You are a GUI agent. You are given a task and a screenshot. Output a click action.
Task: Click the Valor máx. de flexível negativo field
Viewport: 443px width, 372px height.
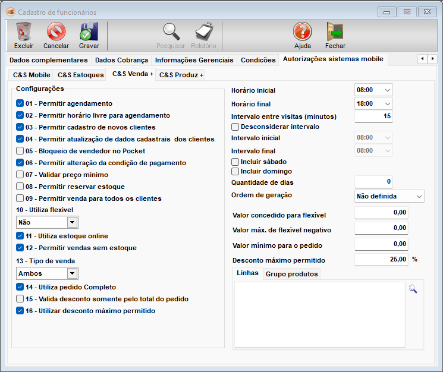tap(381, 228)
